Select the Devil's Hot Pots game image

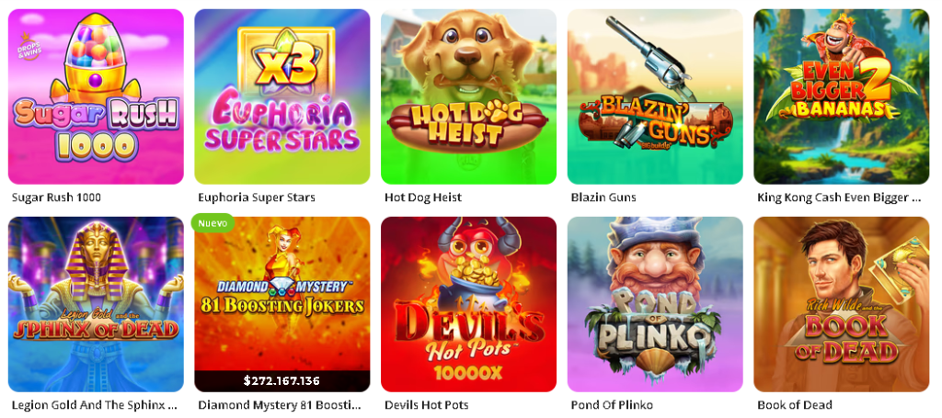pos(468,304)
